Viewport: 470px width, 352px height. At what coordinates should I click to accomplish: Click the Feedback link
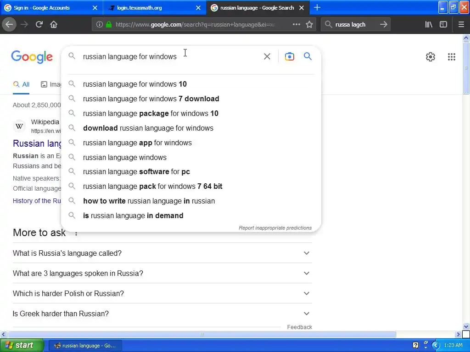coord(299,327)
